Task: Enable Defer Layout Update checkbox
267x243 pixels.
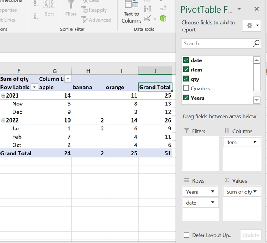Action: coord(186,235)
